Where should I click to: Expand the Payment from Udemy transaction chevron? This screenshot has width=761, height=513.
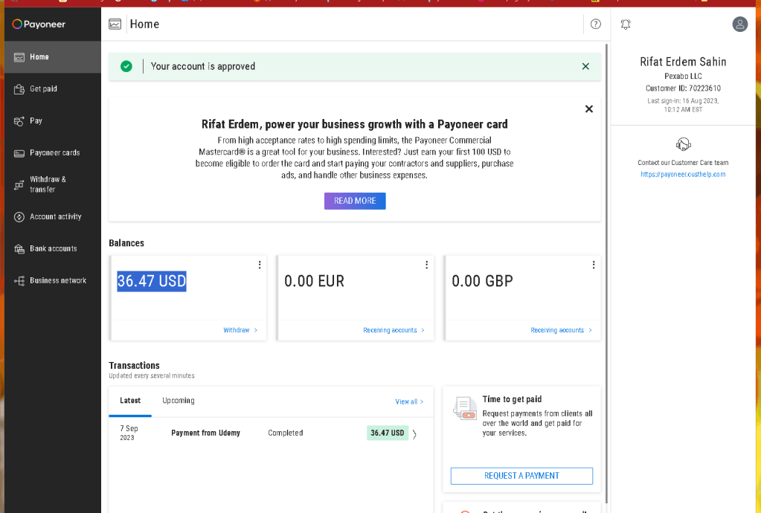click(x=414, y=434)
